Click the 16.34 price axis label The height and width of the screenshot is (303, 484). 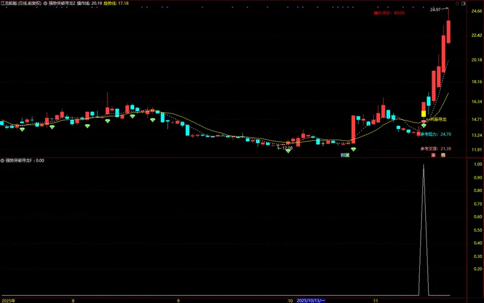click(477, 102)
